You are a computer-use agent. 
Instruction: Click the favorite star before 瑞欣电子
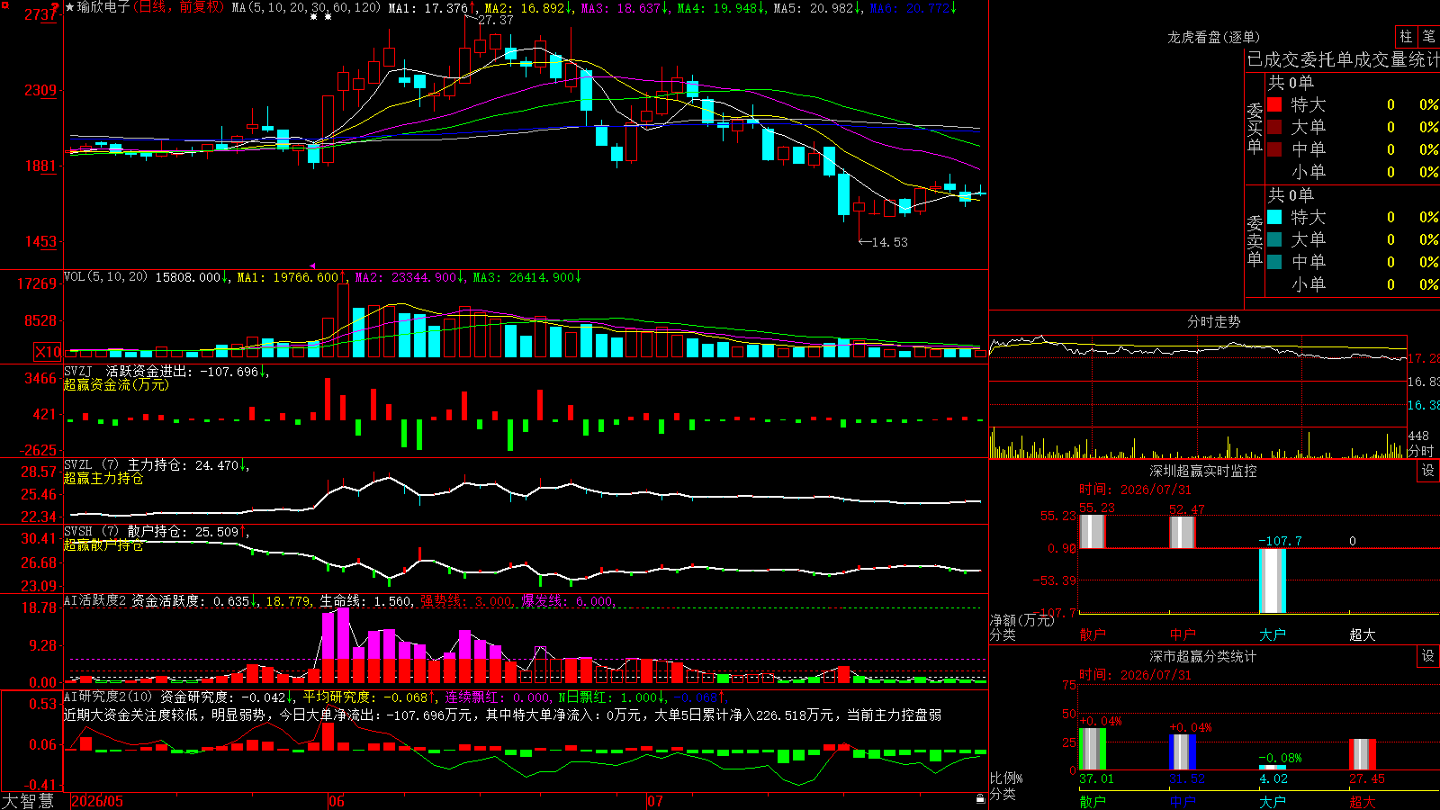pos(69,7)
